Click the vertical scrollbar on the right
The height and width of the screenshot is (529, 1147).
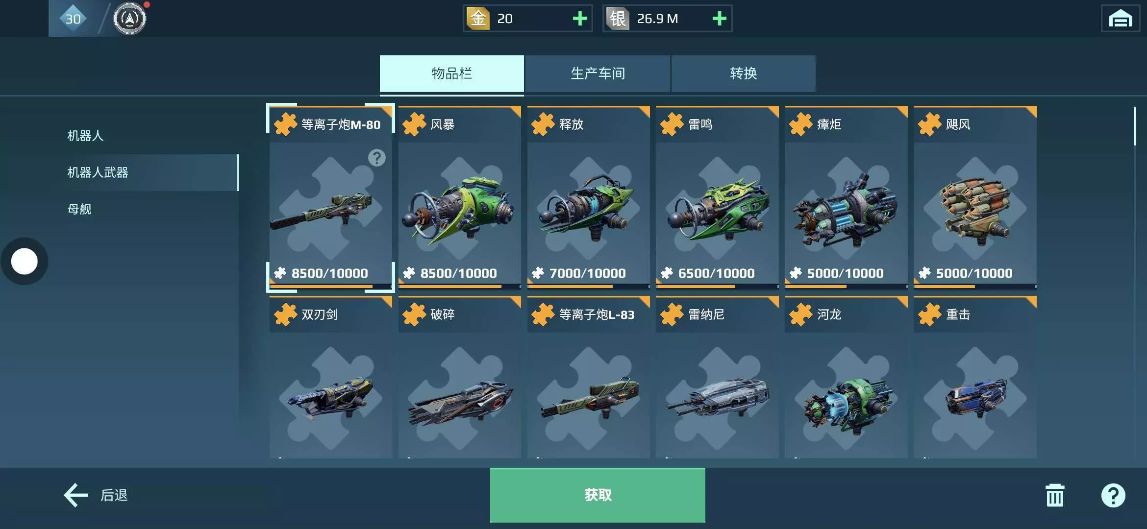pyautogui.click(x=1134, y=126)
